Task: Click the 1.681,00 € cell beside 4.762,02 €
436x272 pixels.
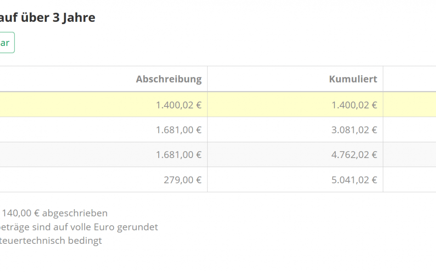Action: coord(178,155)
